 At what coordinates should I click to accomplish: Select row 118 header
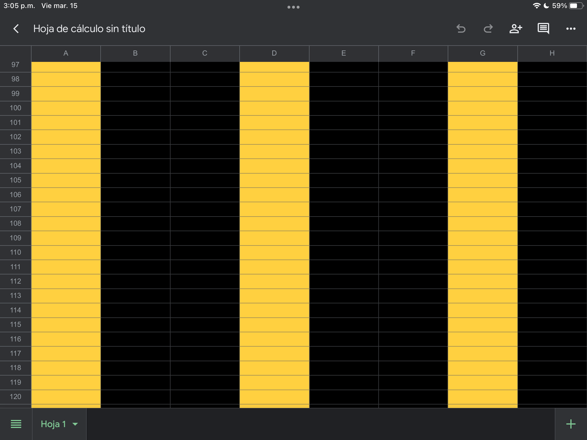pos(15,368)
